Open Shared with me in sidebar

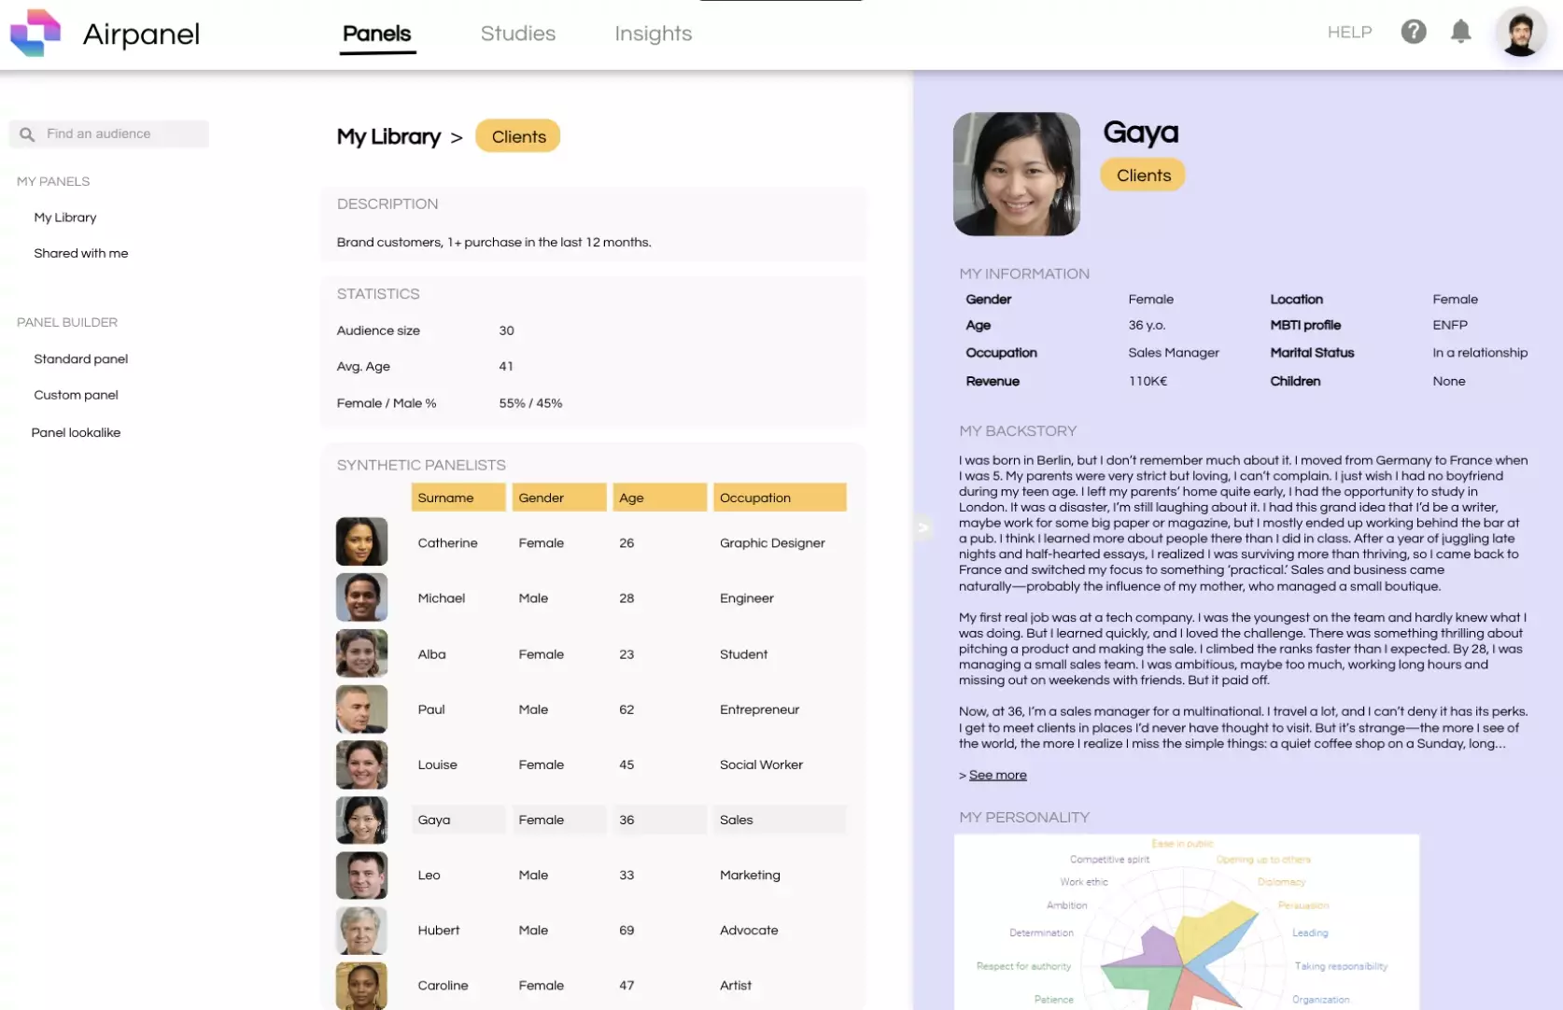coord(81,253)
